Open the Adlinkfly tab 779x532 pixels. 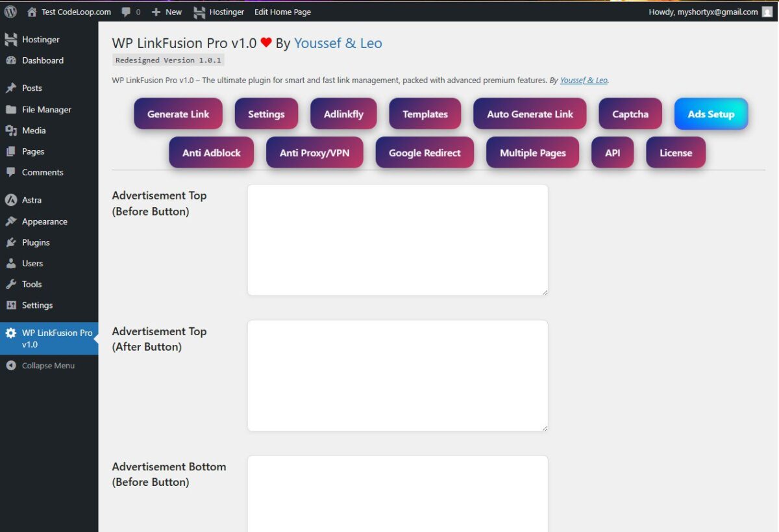click(343, 114)
